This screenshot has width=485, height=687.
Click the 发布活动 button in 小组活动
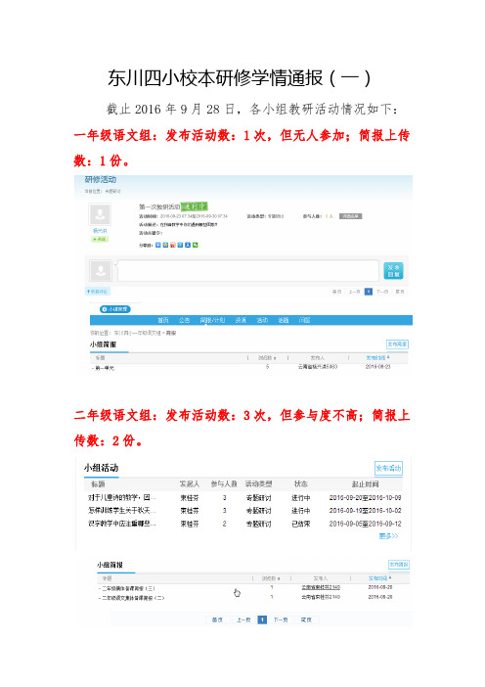coord(388,469)
